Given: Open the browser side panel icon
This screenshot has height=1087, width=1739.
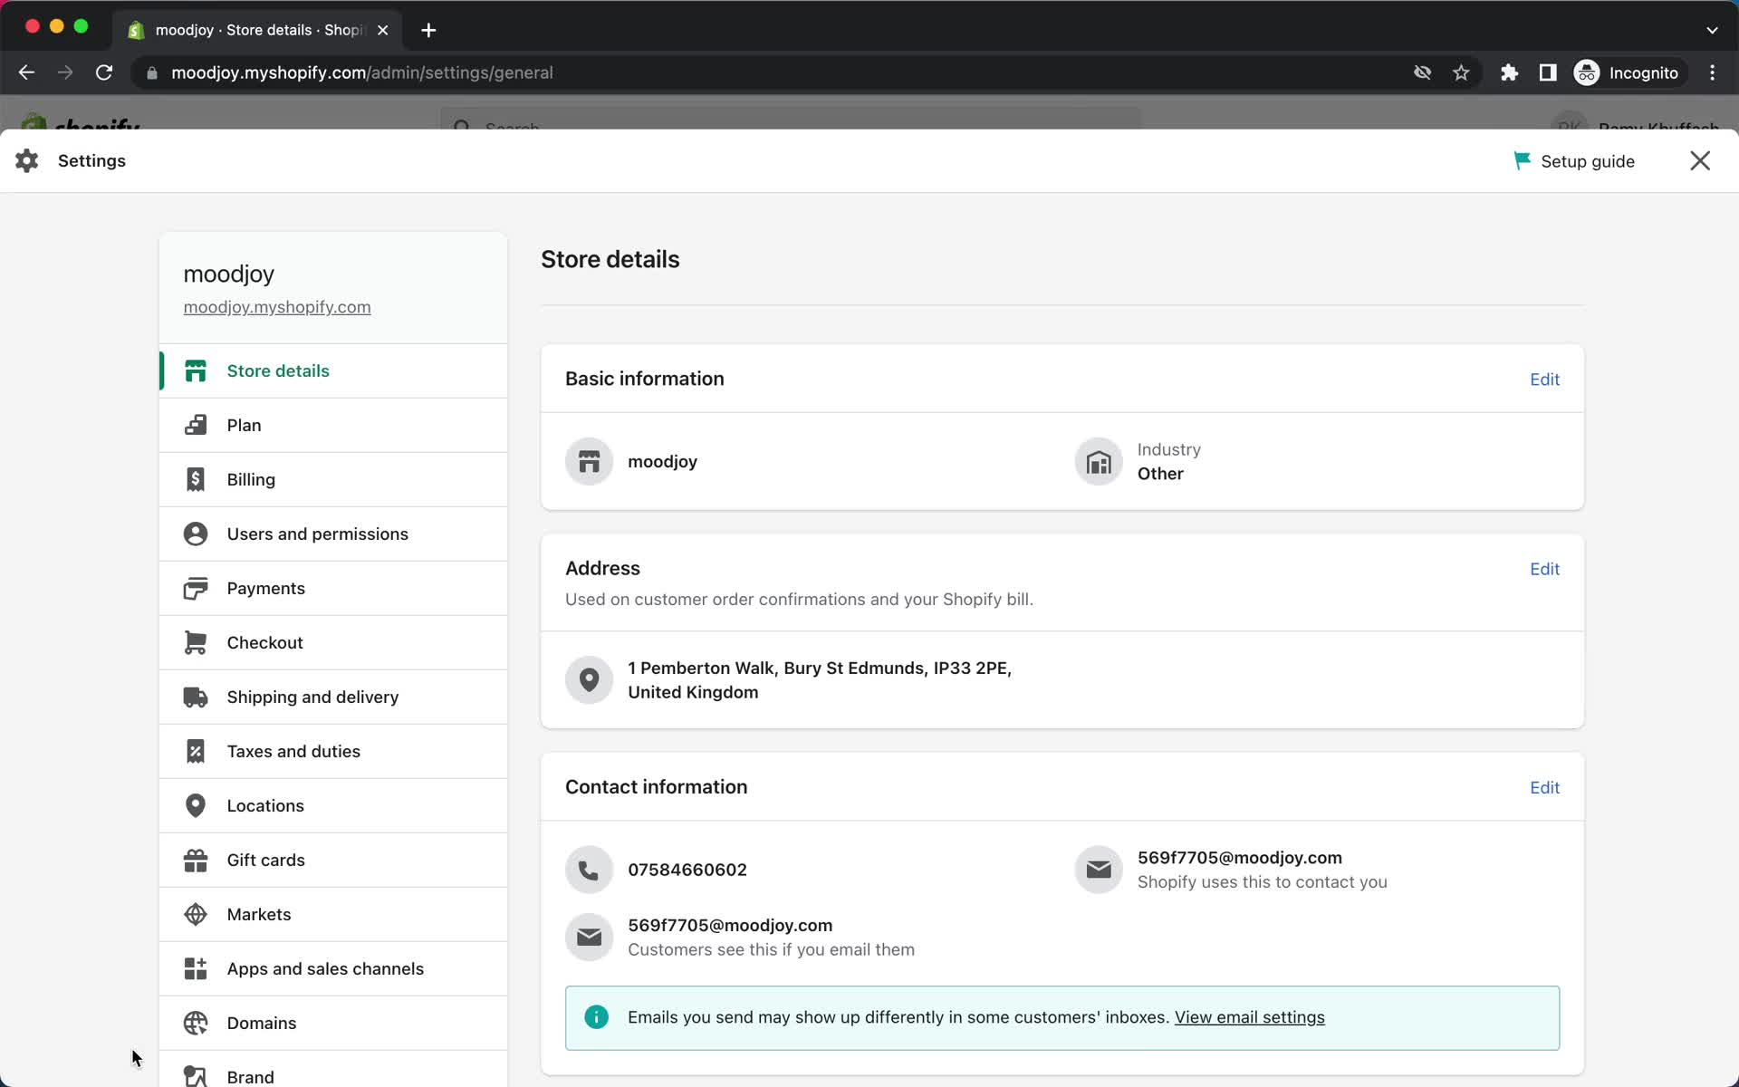Looking at the screenshot, I should coord(1548,72).
